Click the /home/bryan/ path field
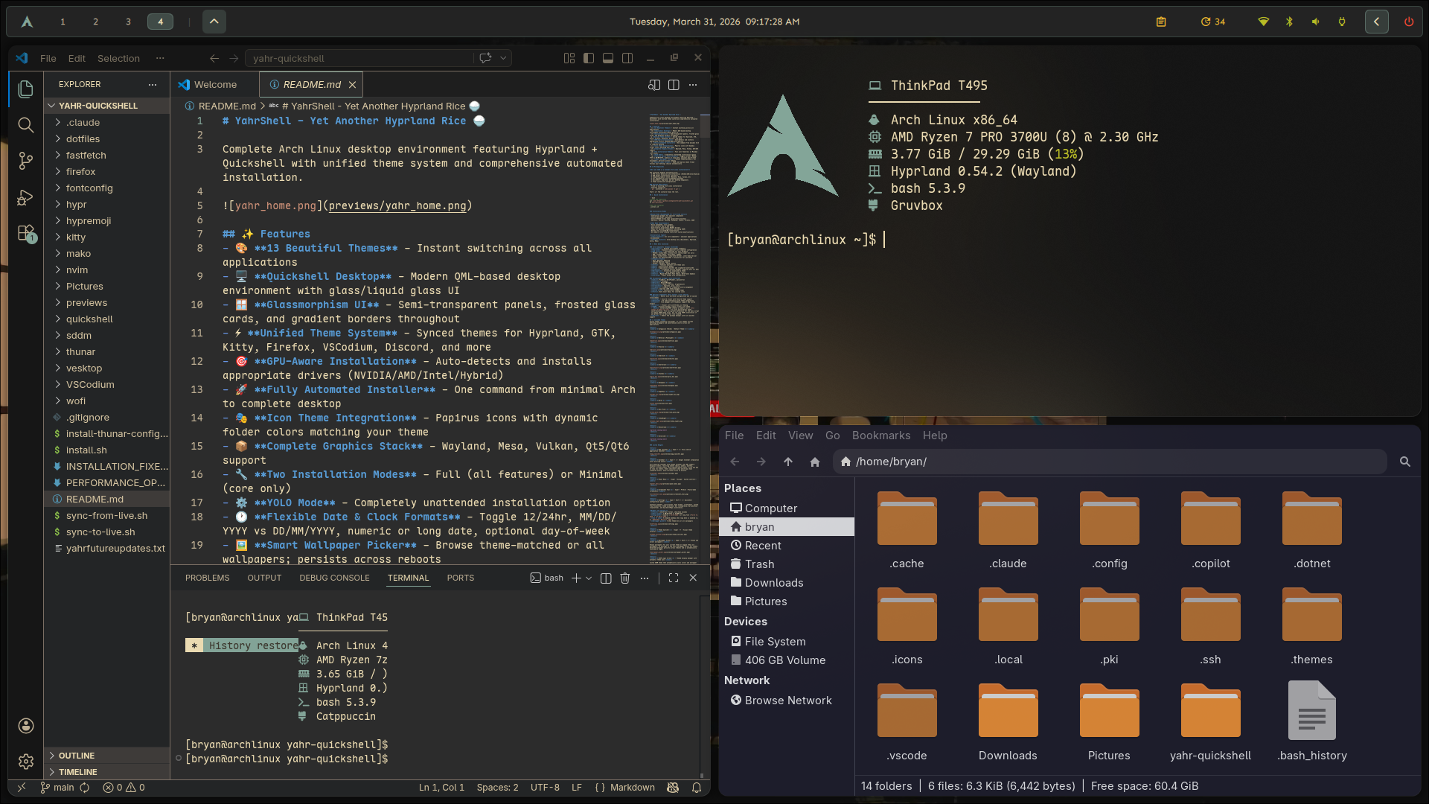This screenshot has height=804, width=1429. [x=1110, y=462]
